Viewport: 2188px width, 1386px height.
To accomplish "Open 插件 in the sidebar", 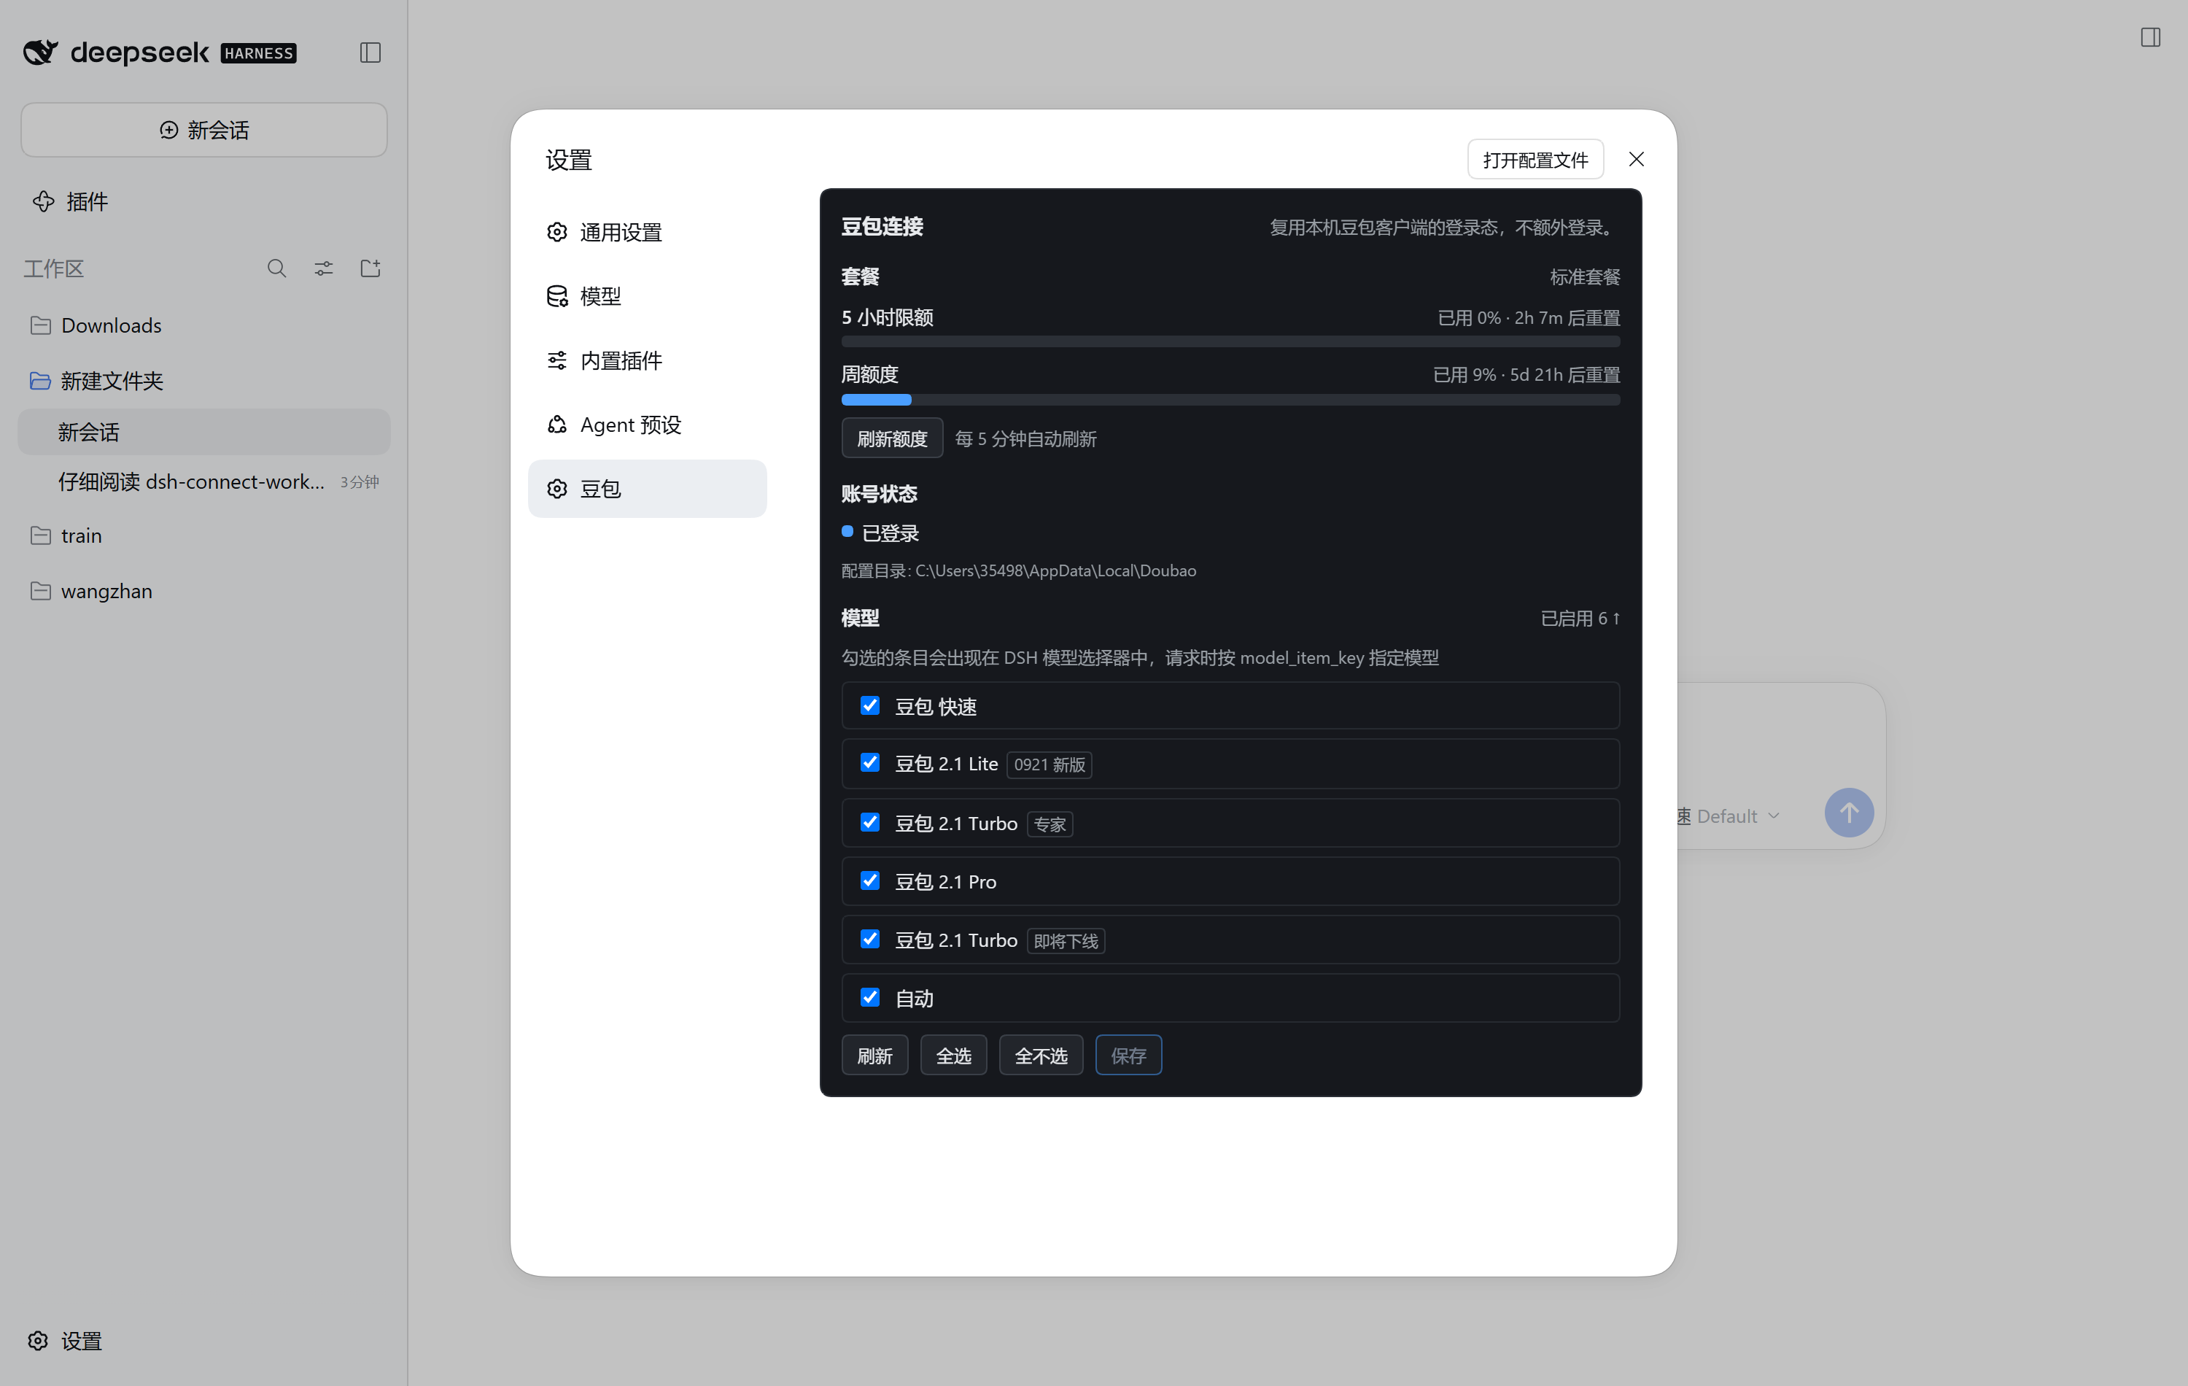I will click(70, 202).
